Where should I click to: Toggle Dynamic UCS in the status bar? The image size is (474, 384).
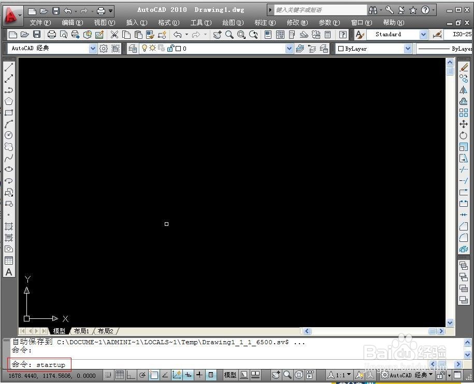[x=177, y=375]
